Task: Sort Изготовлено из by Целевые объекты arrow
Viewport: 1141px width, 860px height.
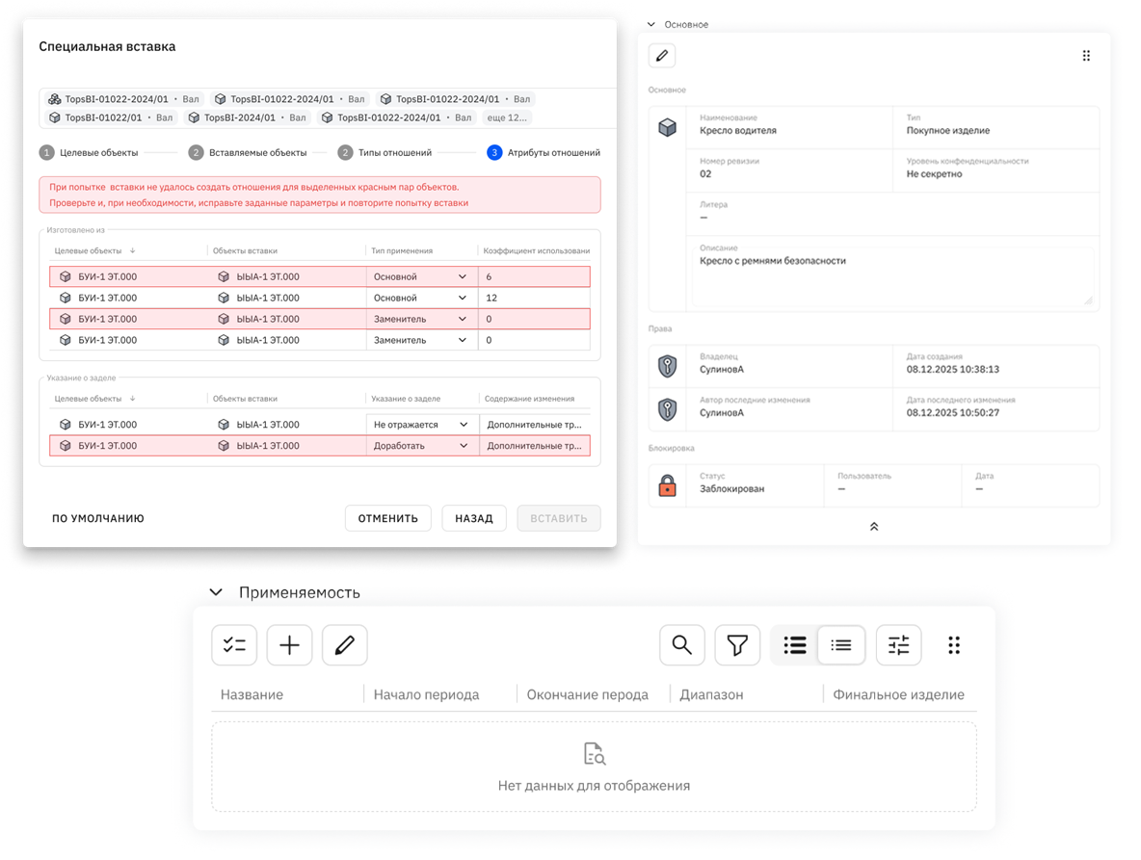Action: pyautogui.click(x=132, y=250)
